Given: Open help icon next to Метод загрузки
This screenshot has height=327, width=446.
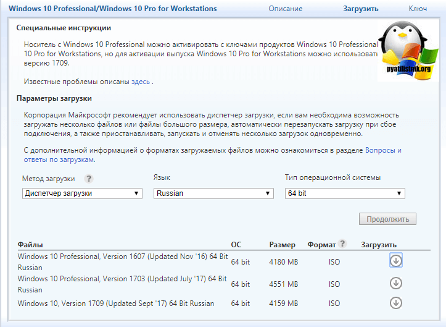Looking at the screenshot, I should coord(89,179).
